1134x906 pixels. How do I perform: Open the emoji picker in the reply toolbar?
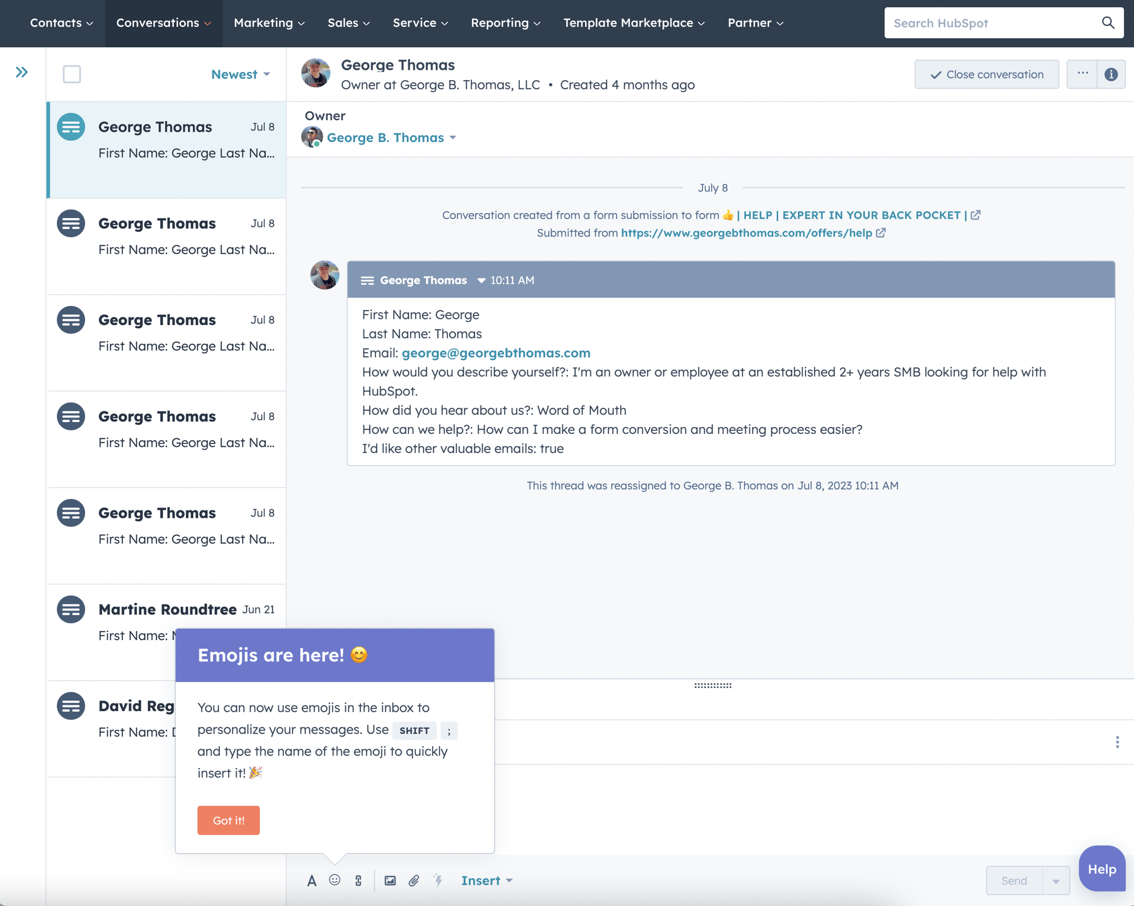point(335,880)
